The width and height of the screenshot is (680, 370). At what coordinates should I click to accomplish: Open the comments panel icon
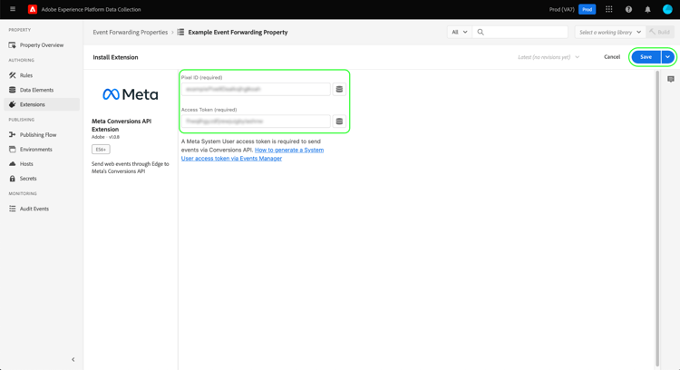pos(671,79)
